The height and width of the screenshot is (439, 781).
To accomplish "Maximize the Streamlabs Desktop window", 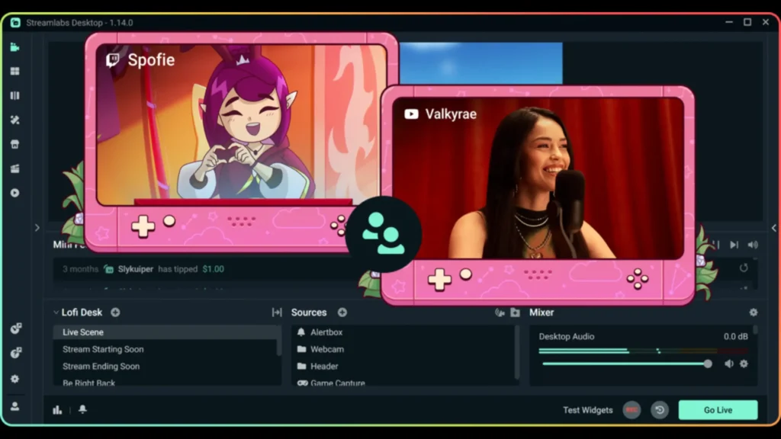I will coord(747,22).
